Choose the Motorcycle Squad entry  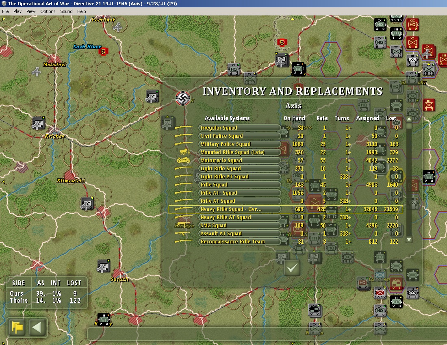[x=239, y=160]
